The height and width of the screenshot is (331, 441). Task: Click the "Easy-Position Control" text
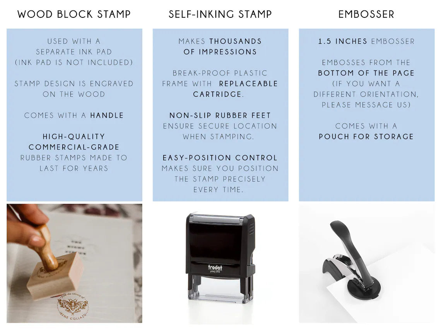point(220,158)
